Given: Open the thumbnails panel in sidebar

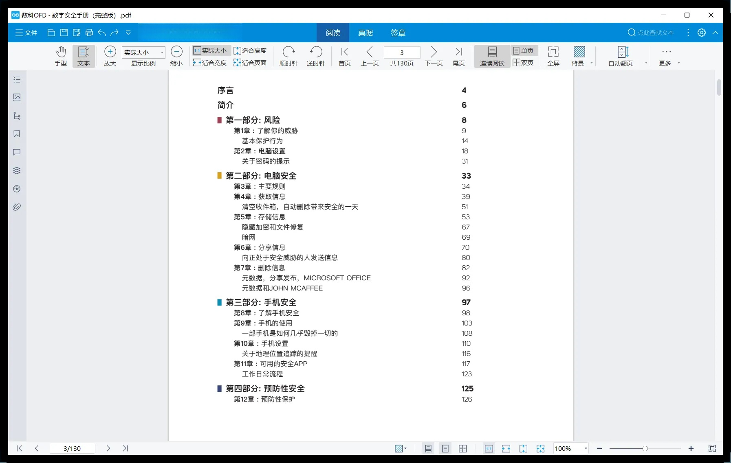Looking at the screenshot, I should point(17,98).
